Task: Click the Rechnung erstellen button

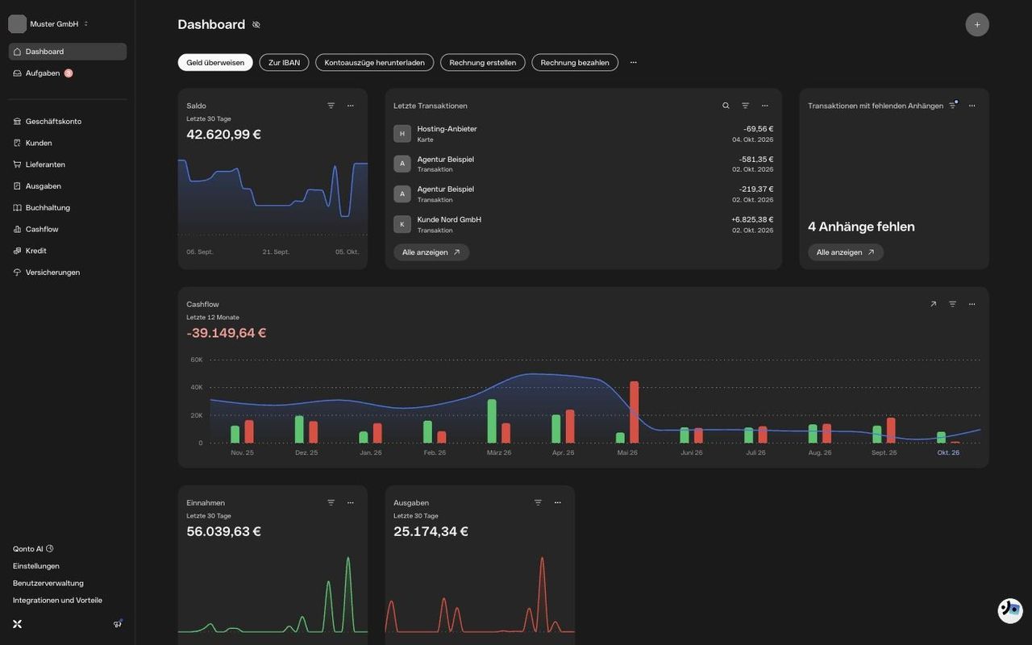Action: (483, 63)
